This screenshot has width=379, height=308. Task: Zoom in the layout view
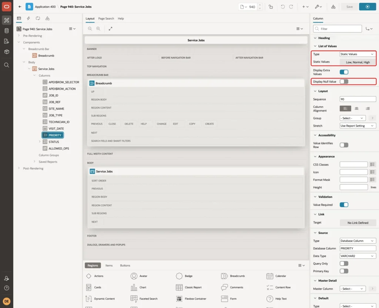coord(98,29)
